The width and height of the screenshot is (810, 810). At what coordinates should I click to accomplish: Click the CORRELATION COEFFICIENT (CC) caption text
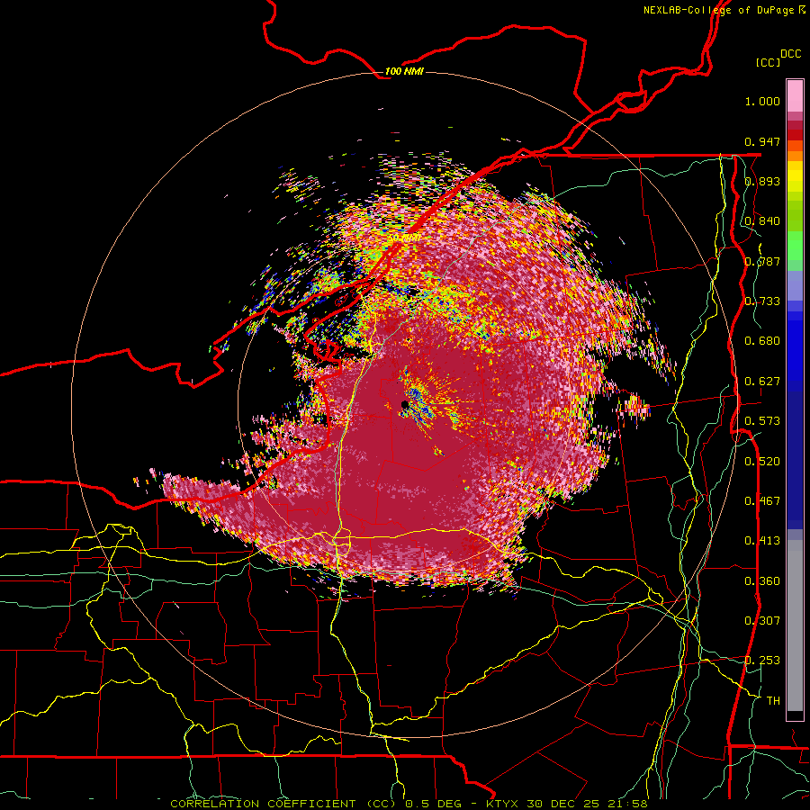[285, 804]
